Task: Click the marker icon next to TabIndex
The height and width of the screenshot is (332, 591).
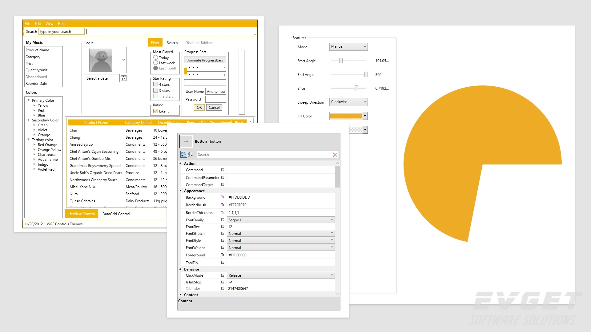Action: point(223,288)
